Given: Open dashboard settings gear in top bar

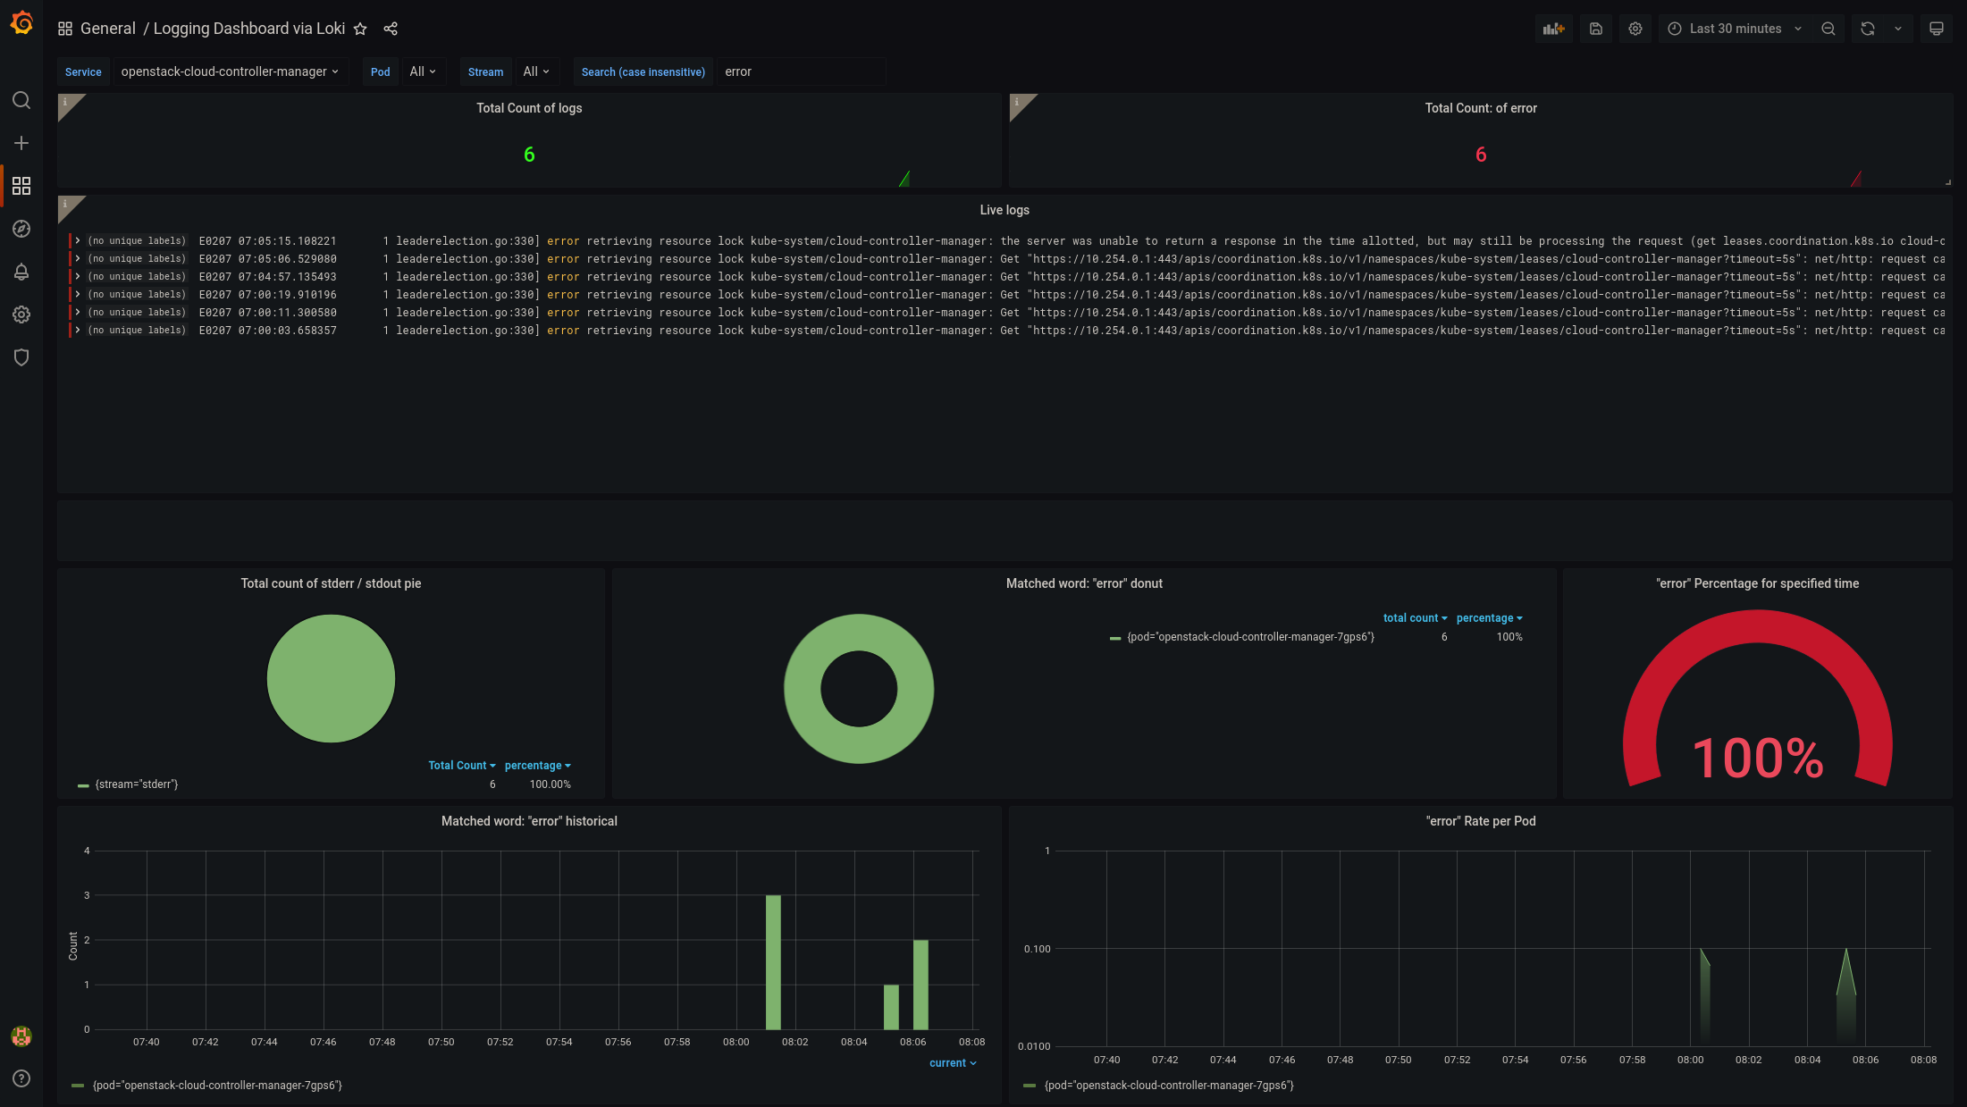Looking at the screenshot, I should (x=1635, y=29).
